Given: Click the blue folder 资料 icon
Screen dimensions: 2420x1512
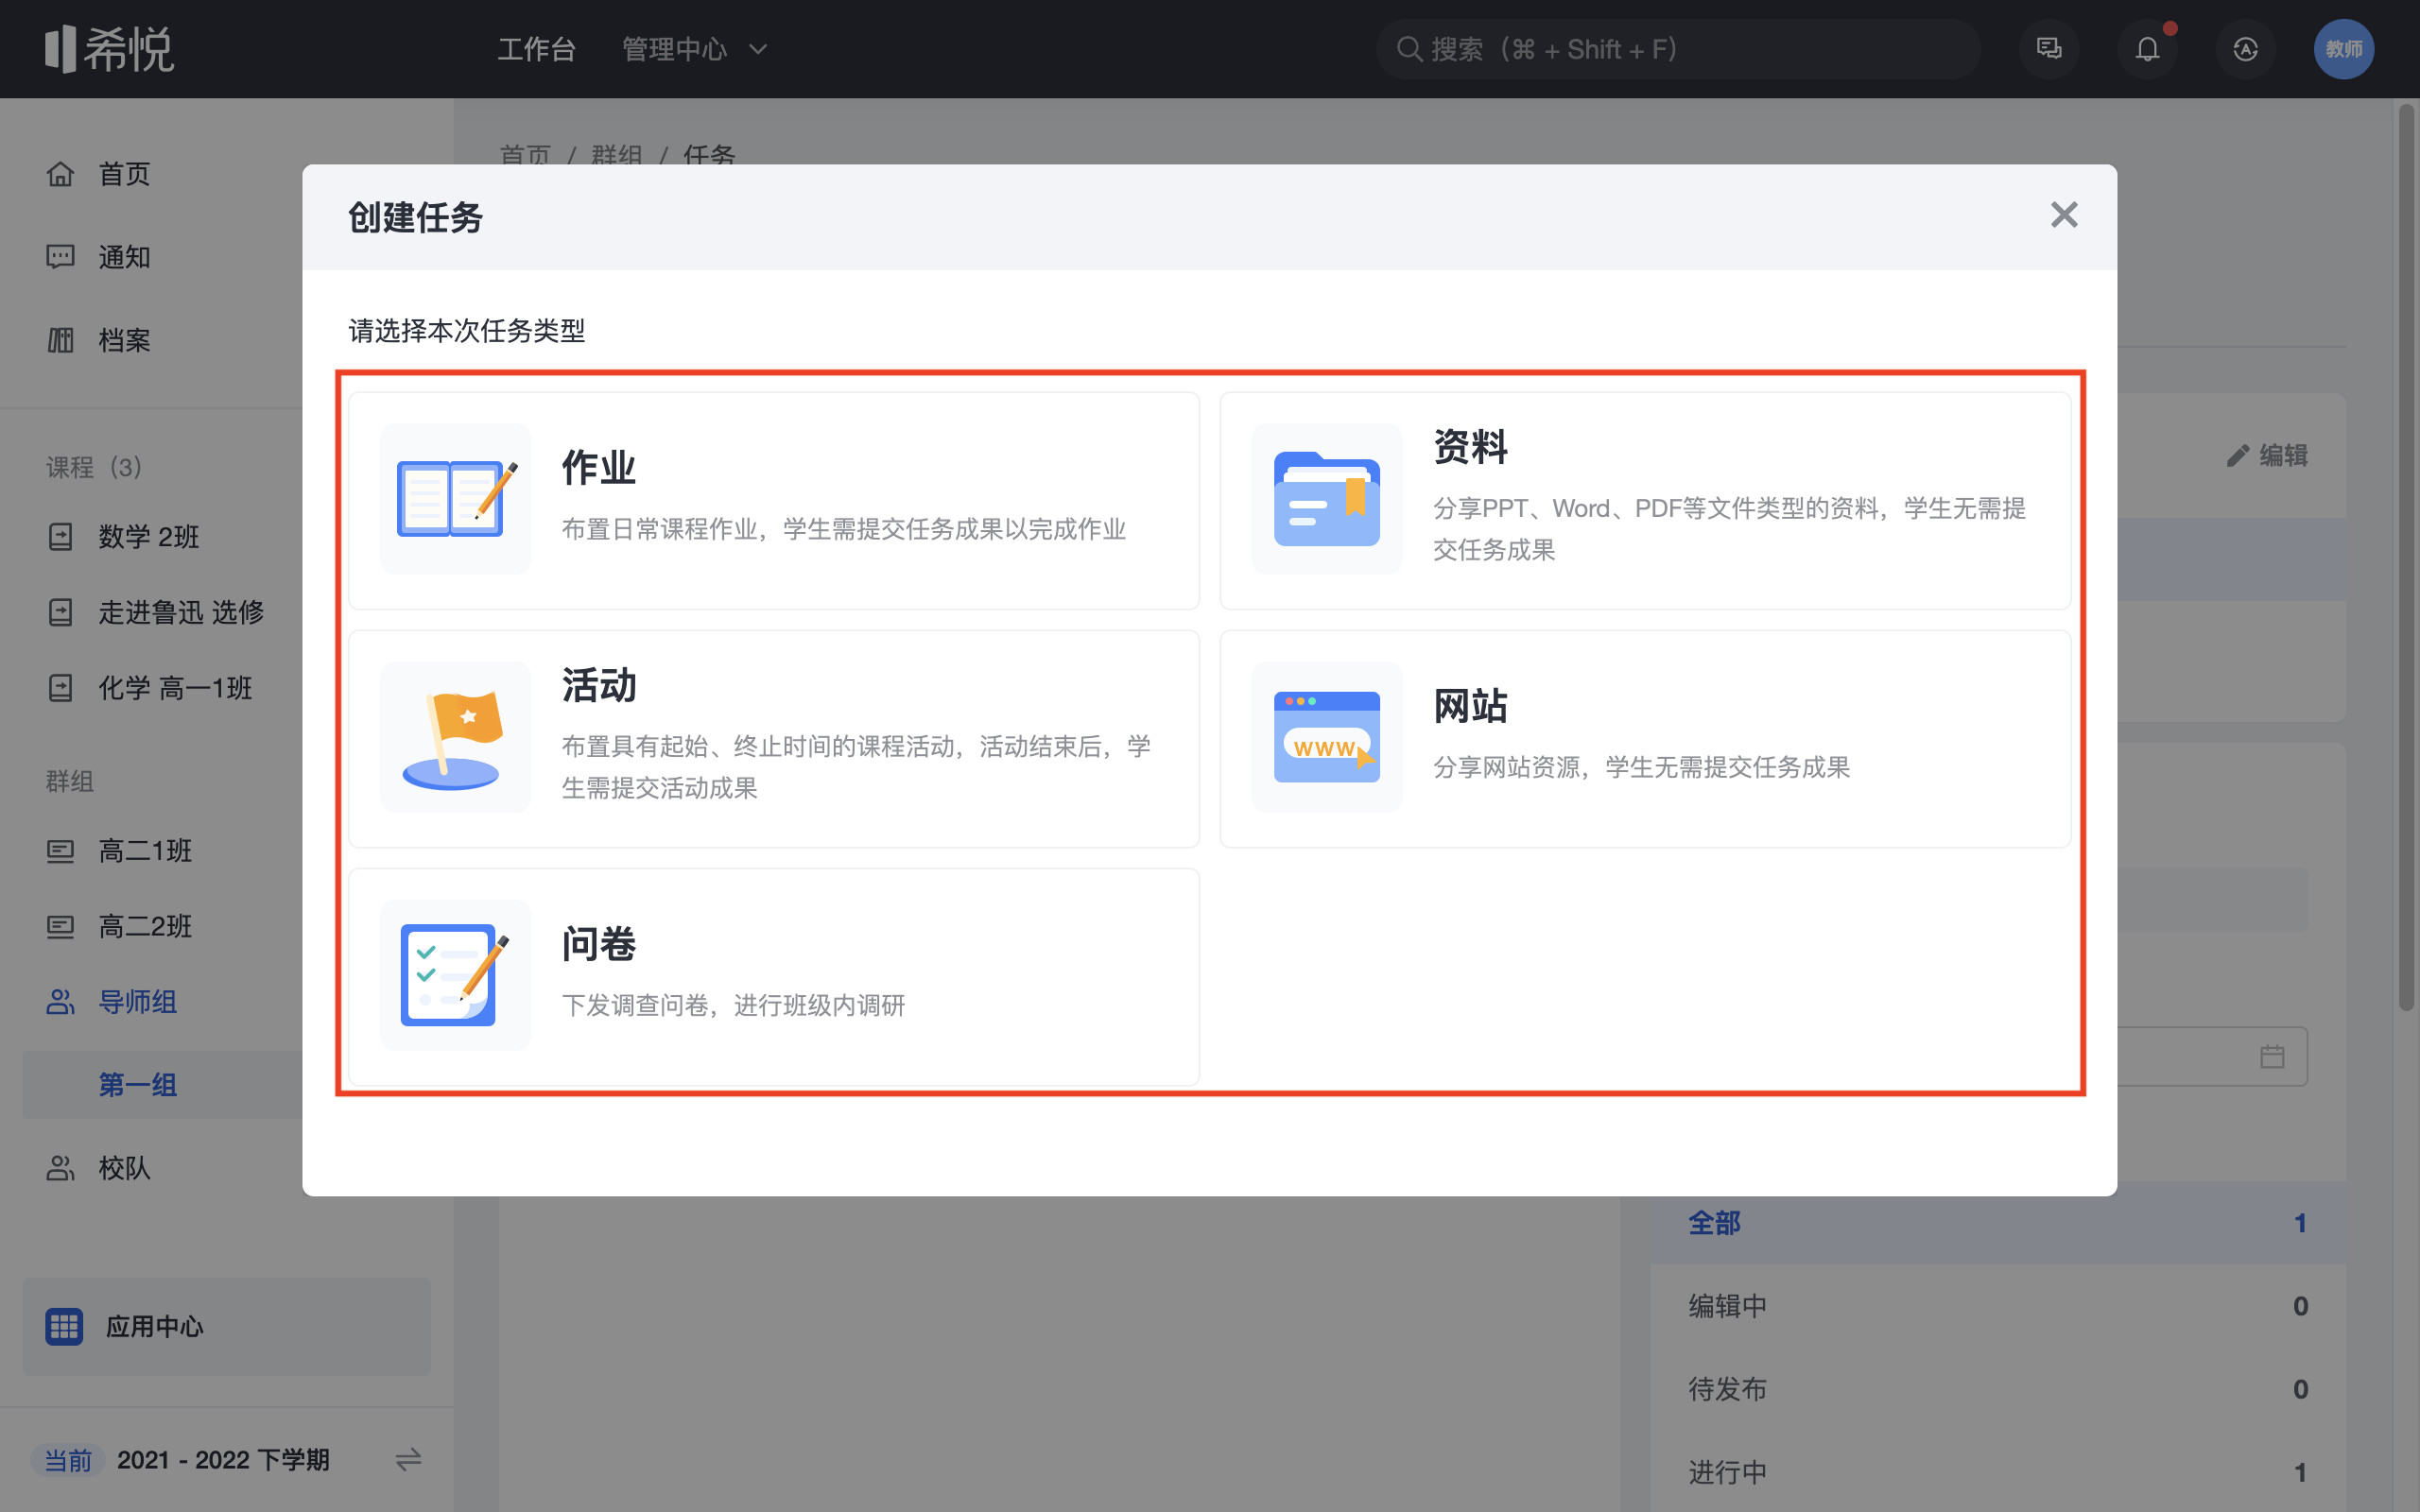Looking at the screenshot, I should pyautogui.click(x=1327, y=499).
